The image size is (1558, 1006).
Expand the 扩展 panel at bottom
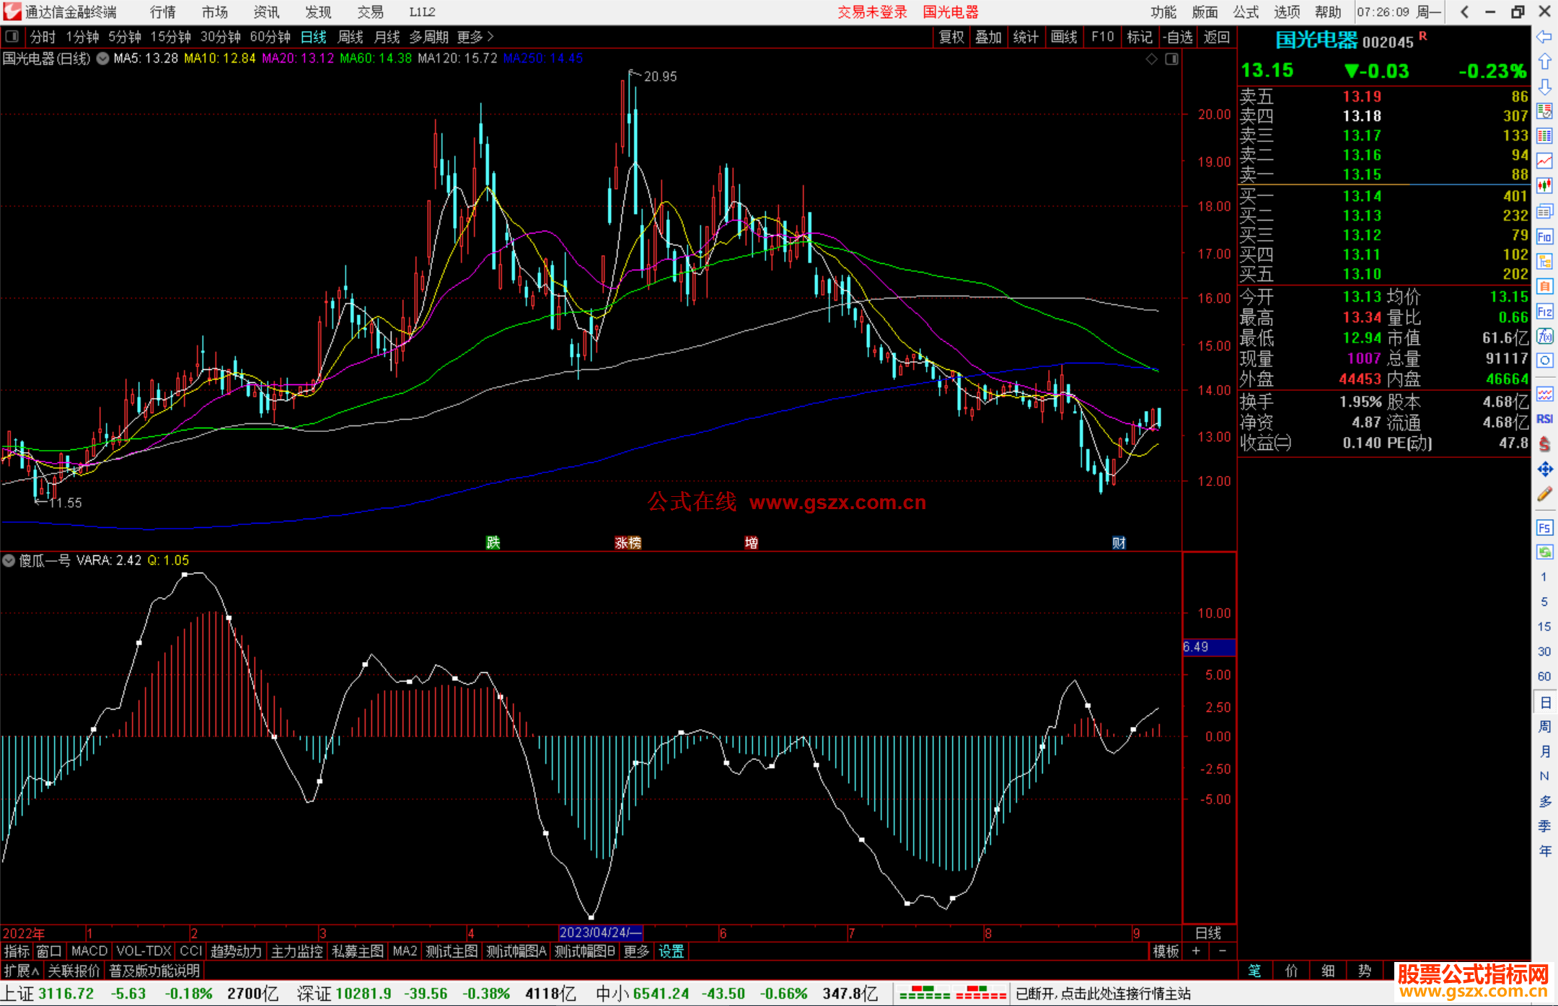pyautogui.click(x=21, y=971)
